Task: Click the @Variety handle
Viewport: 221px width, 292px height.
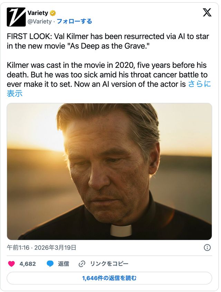Action: click(x=39, y=21)
